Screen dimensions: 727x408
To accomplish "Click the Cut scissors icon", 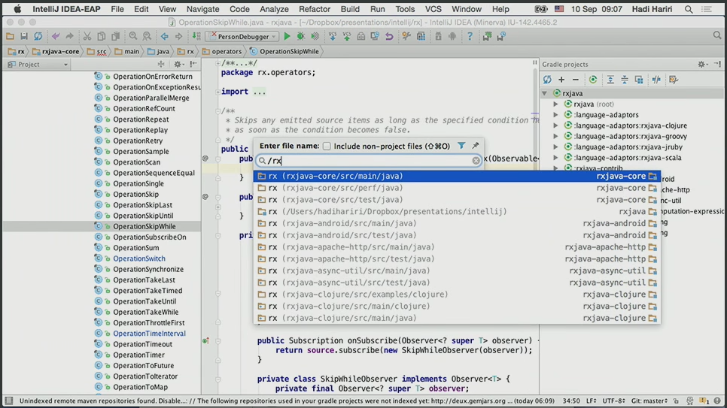I will click(87, 36).
